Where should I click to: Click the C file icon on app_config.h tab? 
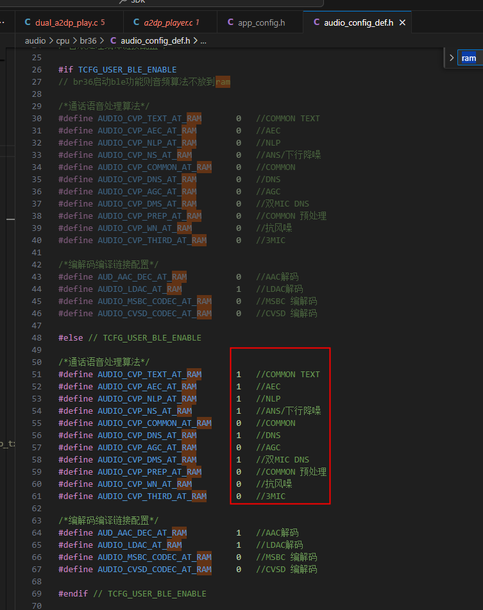(231, 22)
